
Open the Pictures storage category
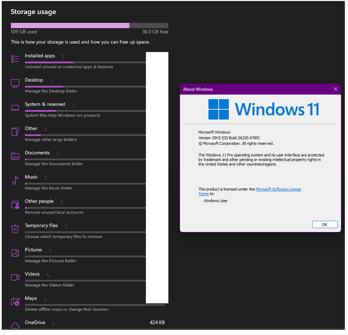click(90, 255)
